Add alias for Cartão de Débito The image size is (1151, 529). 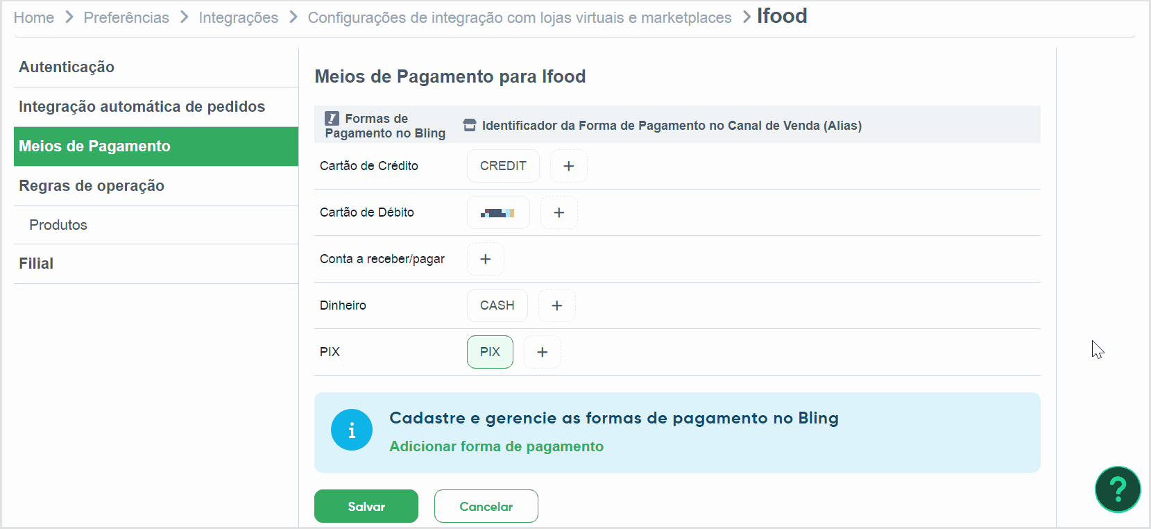559,212
